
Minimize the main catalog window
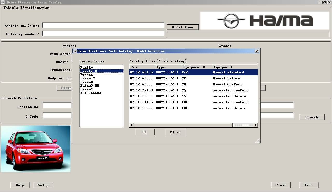320,2
